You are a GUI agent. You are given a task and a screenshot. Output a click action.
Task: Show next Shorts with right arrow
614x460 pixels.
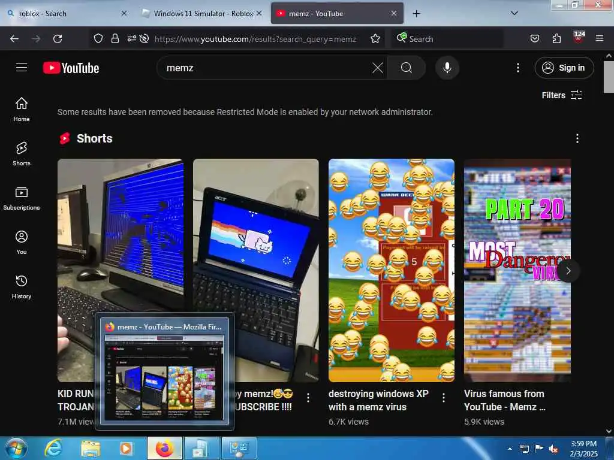click(x=568, y=271)
